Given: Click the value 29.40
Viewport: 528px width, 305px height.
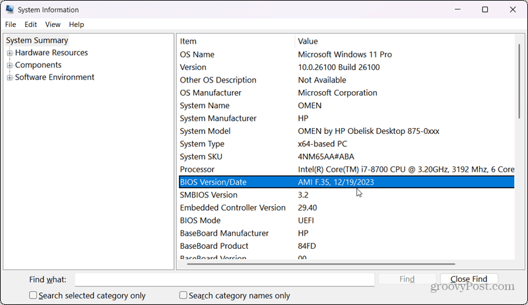Looking at the screenshot, I should (x=307, y=208).
